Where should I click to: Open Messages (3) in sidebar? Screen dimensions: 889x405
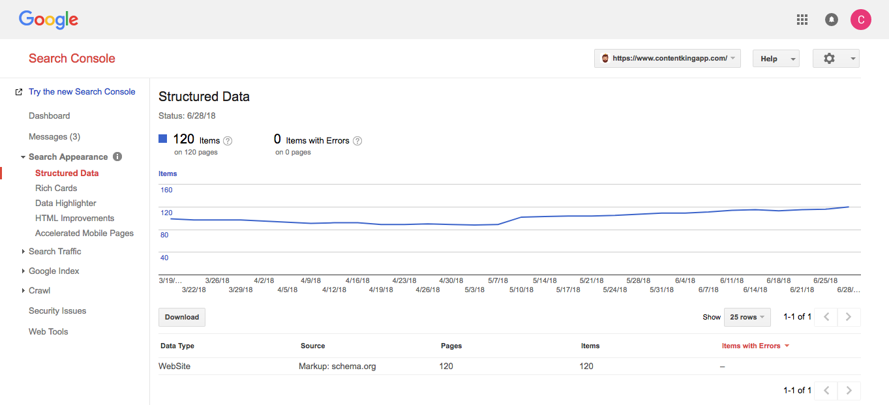point(54,136)
